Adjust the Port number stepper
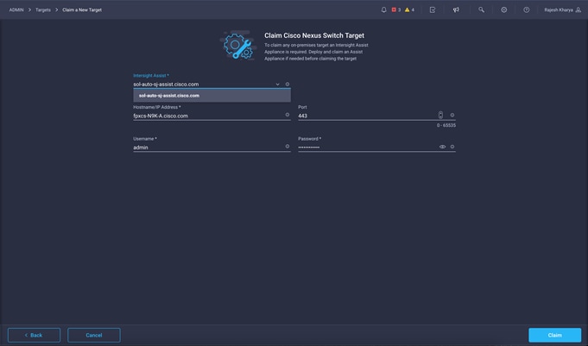588x346 pixels. point(440,115)
